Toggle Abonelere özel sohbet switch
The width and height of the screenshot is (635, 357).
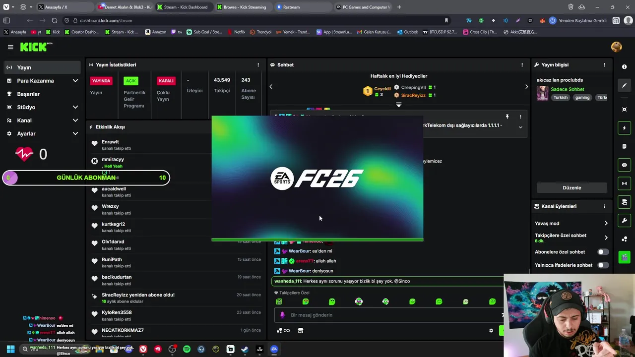click(x=603, y=252)
